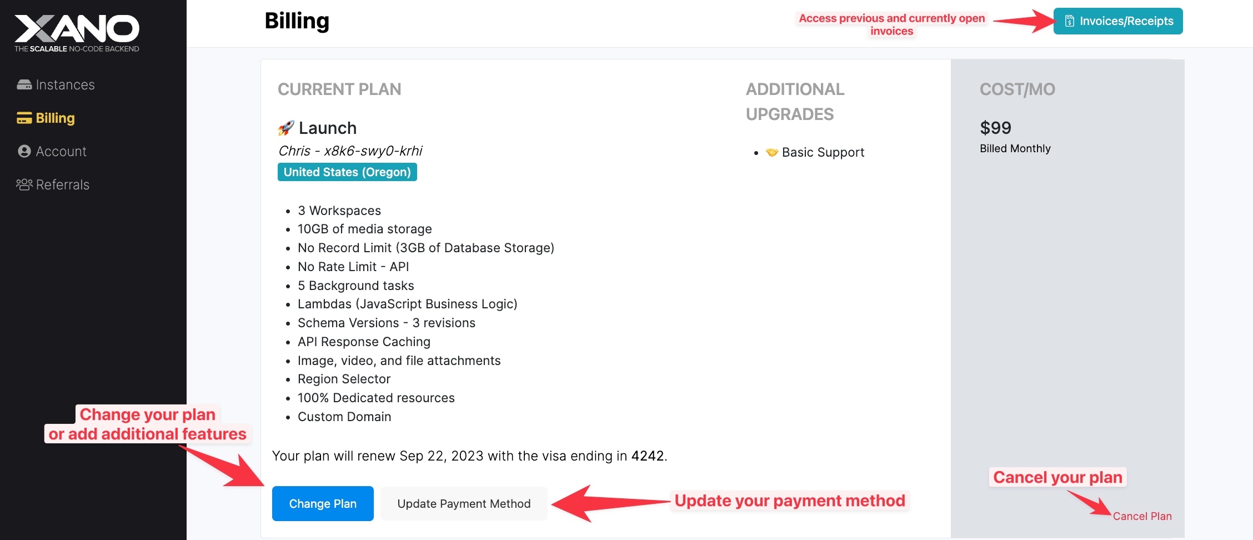Click the Basic Support upgrade item
Screen dimensions: 1253x540
(x=823, y=152)
